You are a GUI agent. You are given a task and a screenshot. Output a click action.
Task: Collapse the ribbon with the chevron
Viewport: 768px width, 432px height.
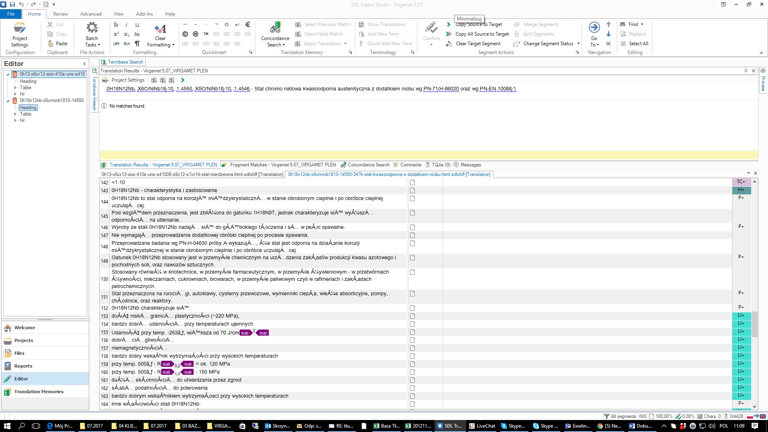point(761,53)
